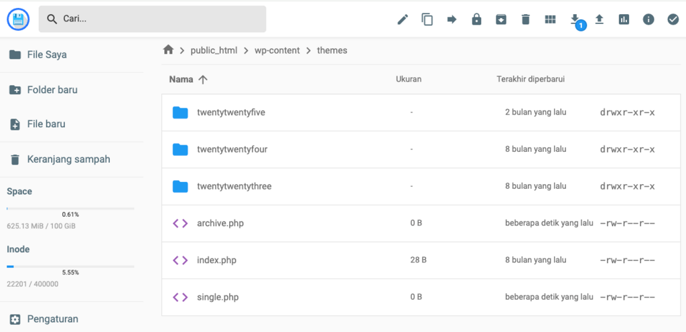Click permissions of twentytwentyfive row
Screen dimensions: 686x332
coord(627,112)
